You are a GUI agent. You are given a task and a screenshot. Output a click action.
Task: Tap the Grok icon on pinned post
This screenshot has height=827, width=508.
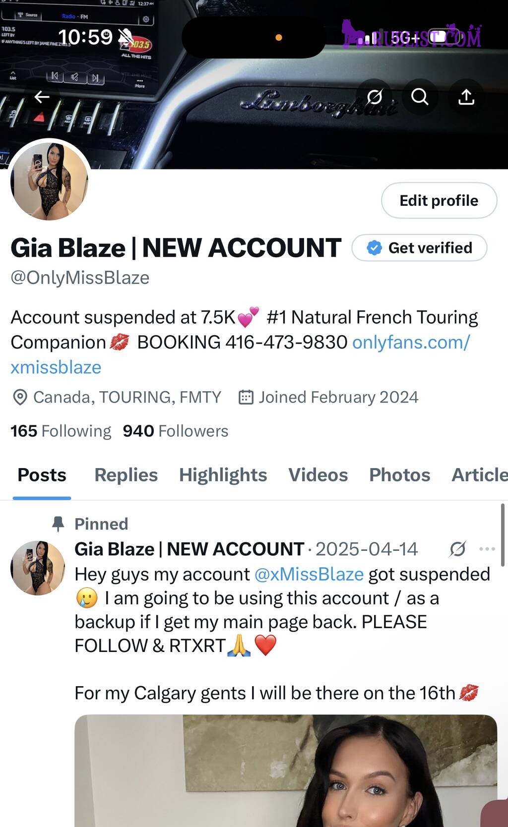click(x=457, y=549)
